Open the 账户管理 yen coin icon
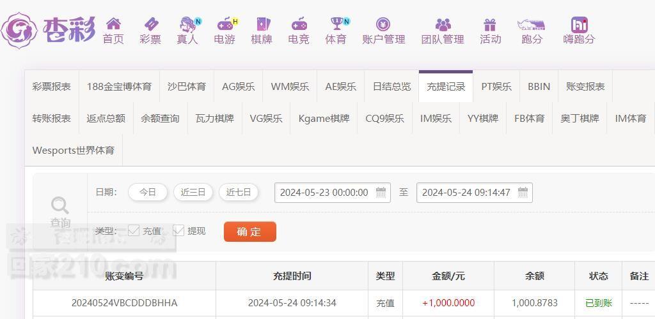This screenshot has width=655, height=319. [x=383, y=24]
